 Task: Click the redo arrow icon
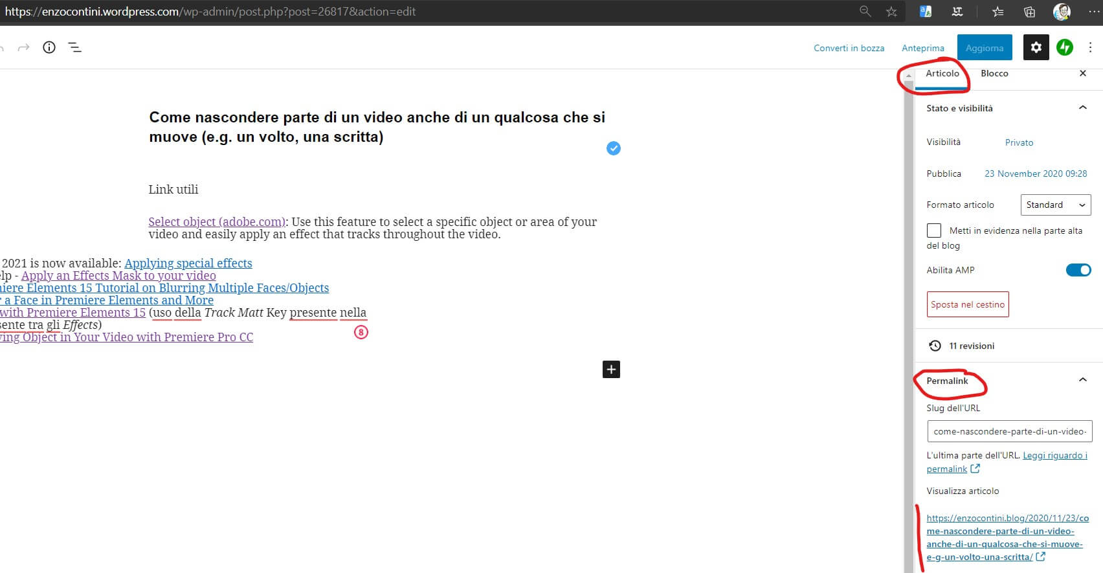click(x=23, y=47)
